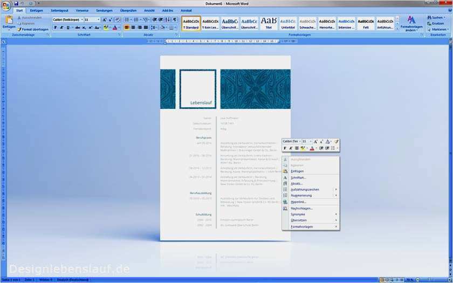Expand the styles gallery more arrow
Image resolution: width=453 pixels, height=283 pixels.
397,28
